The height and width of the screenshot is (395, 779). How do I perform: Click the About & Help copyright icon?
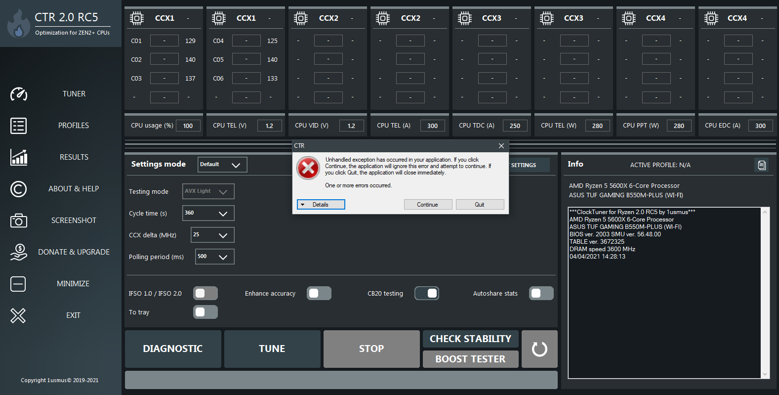pos(19,189)
